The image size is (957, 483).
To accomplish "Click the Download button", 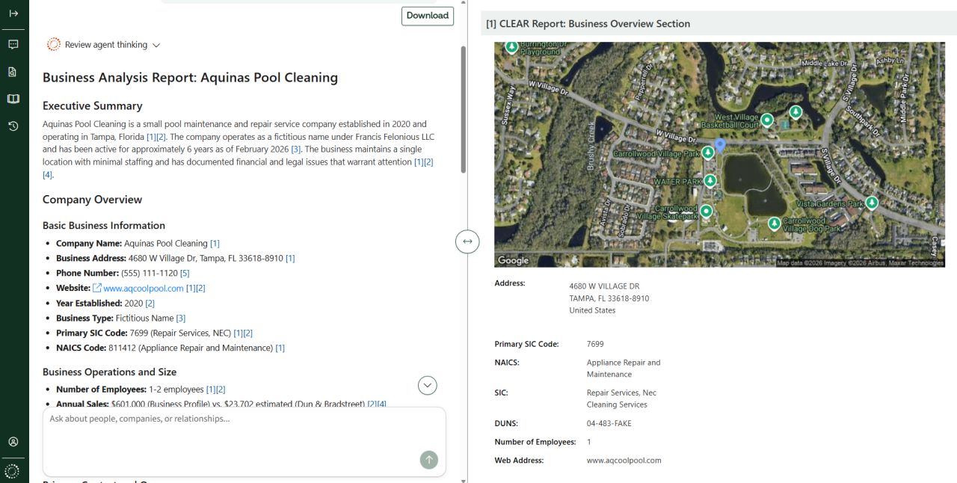I will tap(428, 16).
